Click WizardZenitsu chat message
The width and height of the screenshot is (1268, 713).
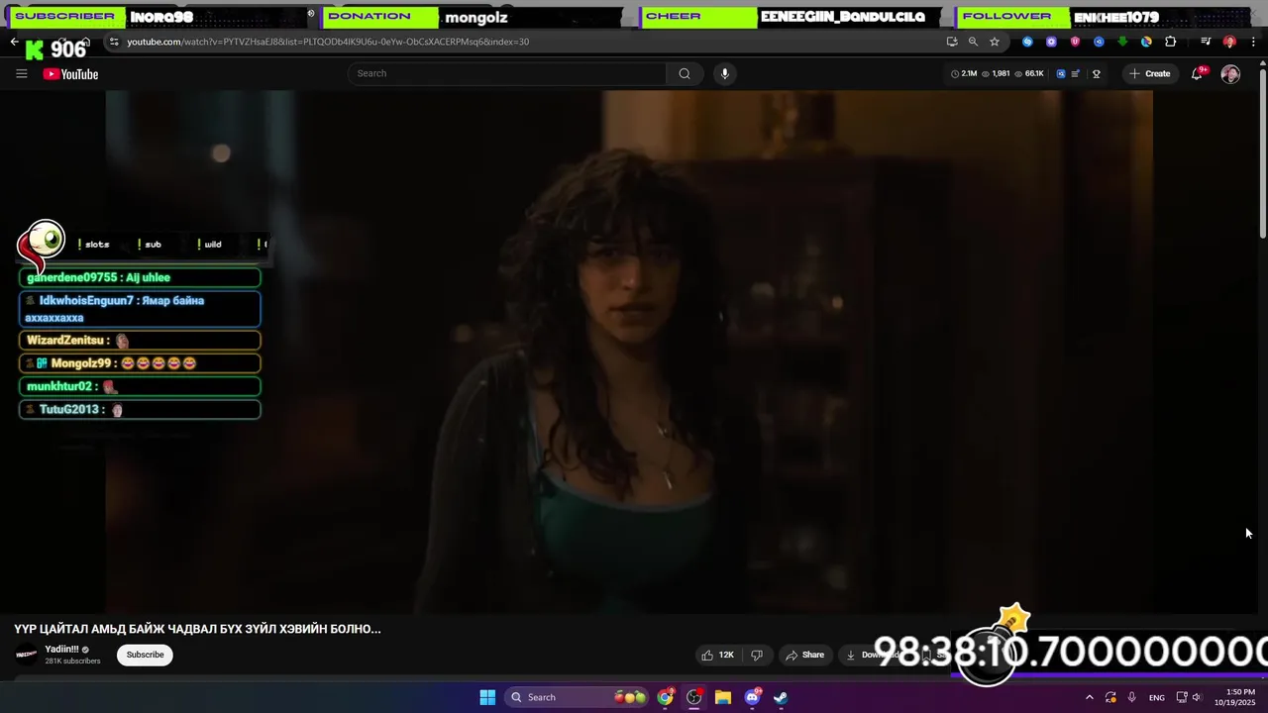140,341
